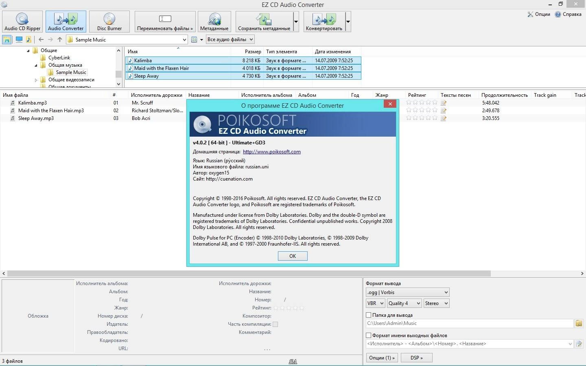Open the .ogg | Vorbis format dropdown

pyautogui.click(x=407, y=292)
